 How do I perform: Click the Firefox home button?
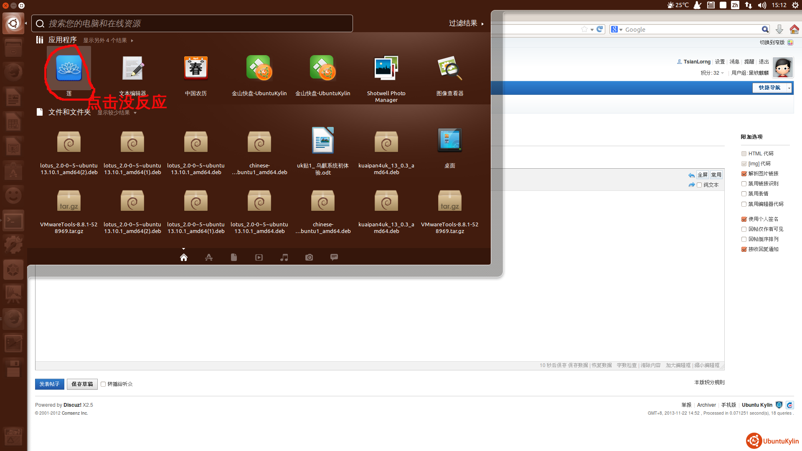pyautogui.click(x=794, y=29)
